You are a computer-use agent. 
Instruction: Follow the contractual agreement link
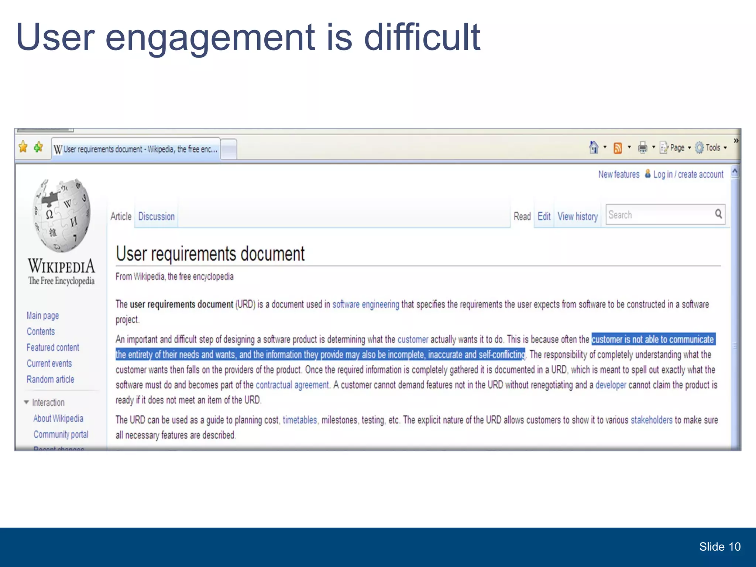pyautogui.click(x=292, y=385)
